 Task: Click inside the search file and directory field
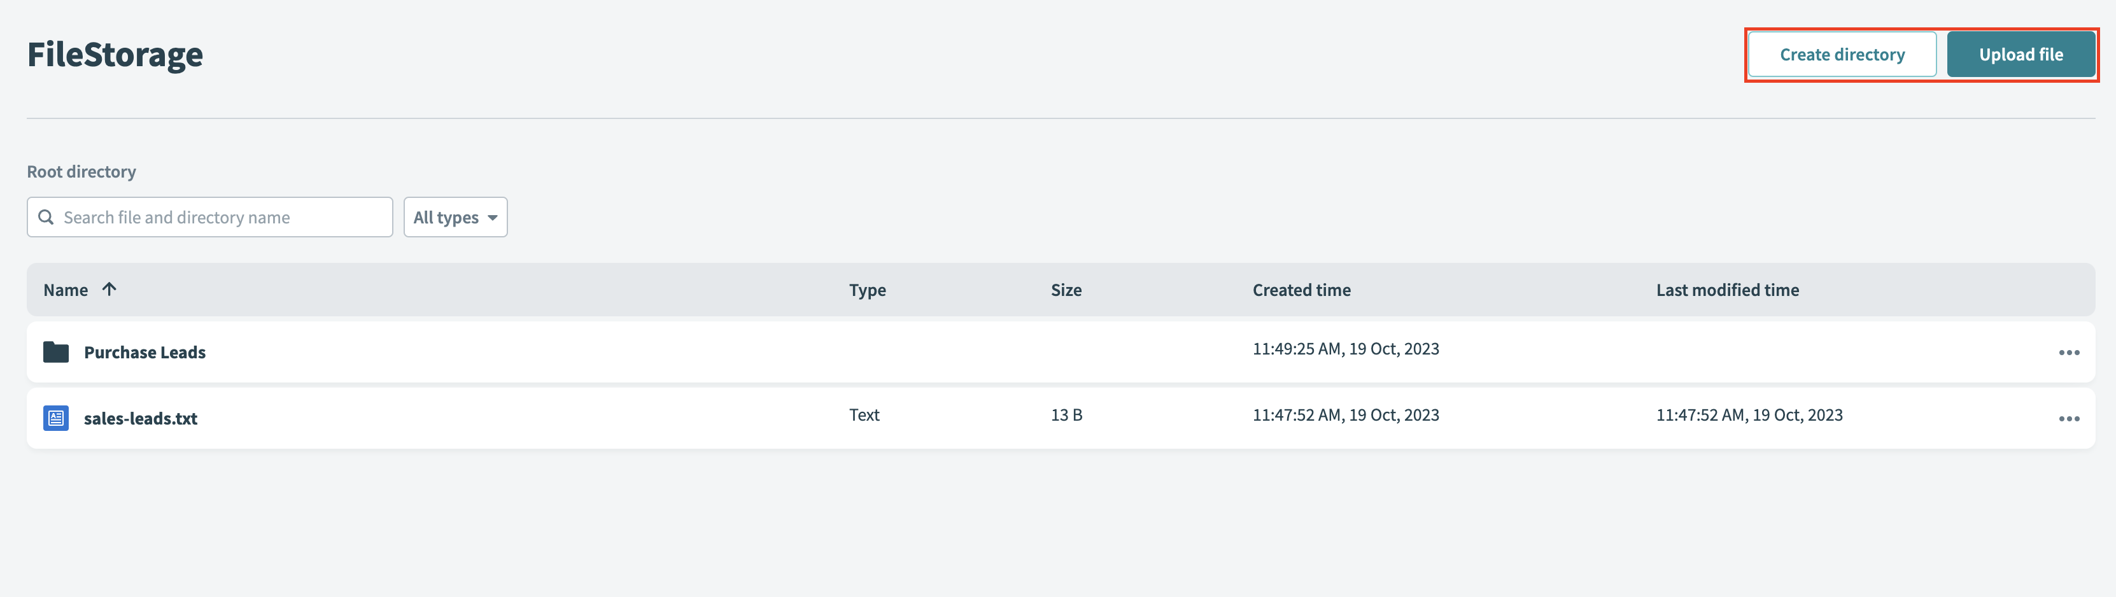click(x=209, y=217)
